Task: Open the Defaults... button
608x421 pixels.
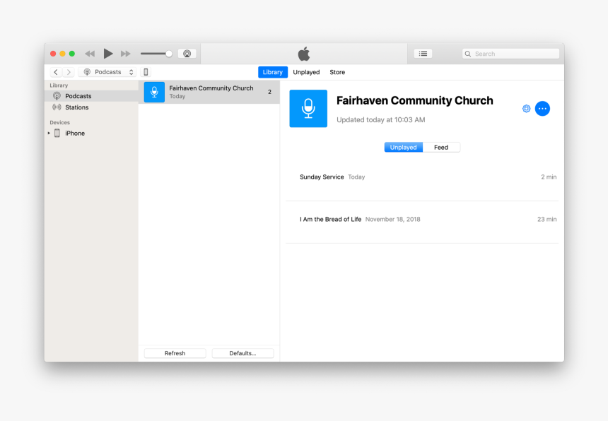Action: (242, 353)
